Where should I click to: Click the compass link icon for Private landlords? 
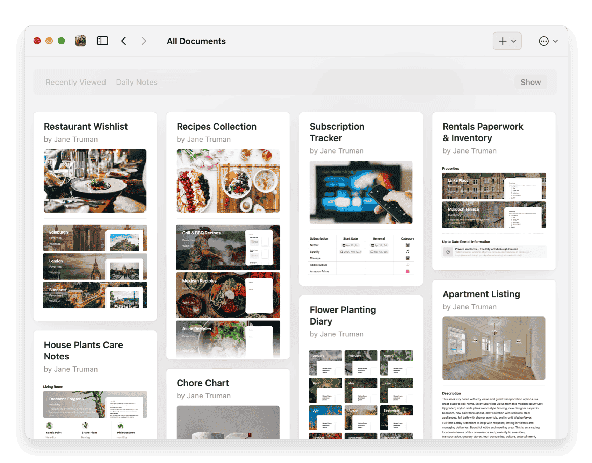pyautogui.click(x=448, y=252)
